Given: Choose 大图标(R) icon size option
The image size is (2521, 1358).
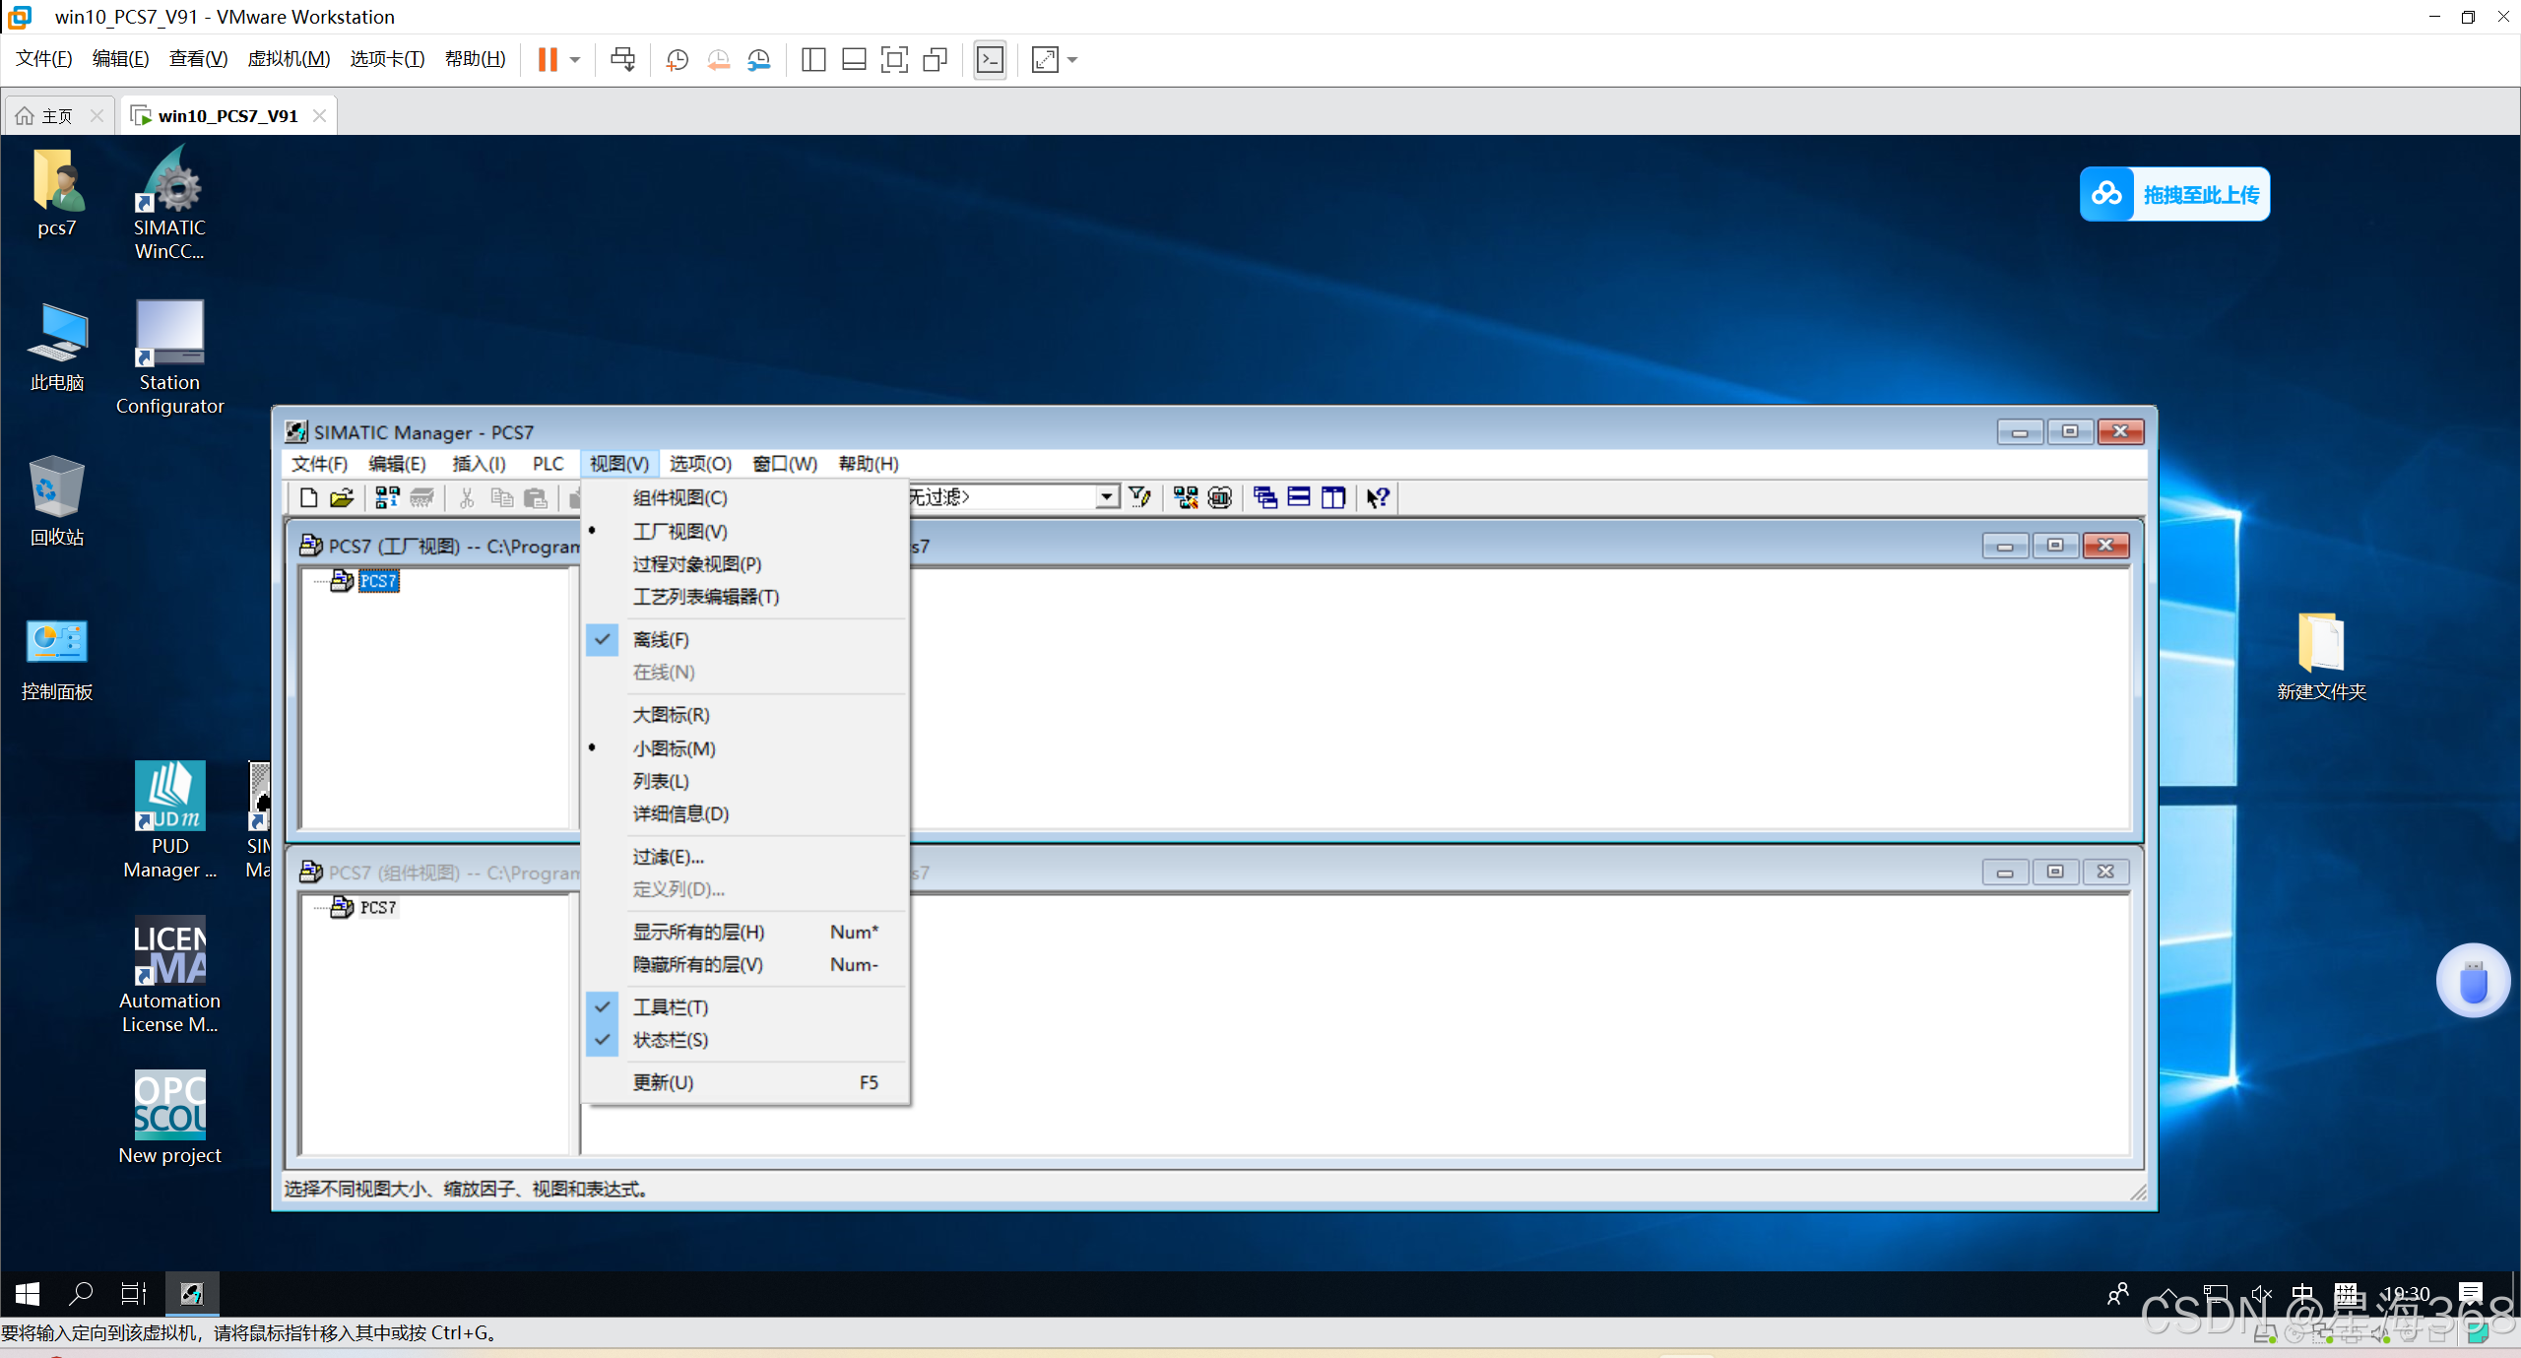Looking at the screenshot, I should 671,715.
